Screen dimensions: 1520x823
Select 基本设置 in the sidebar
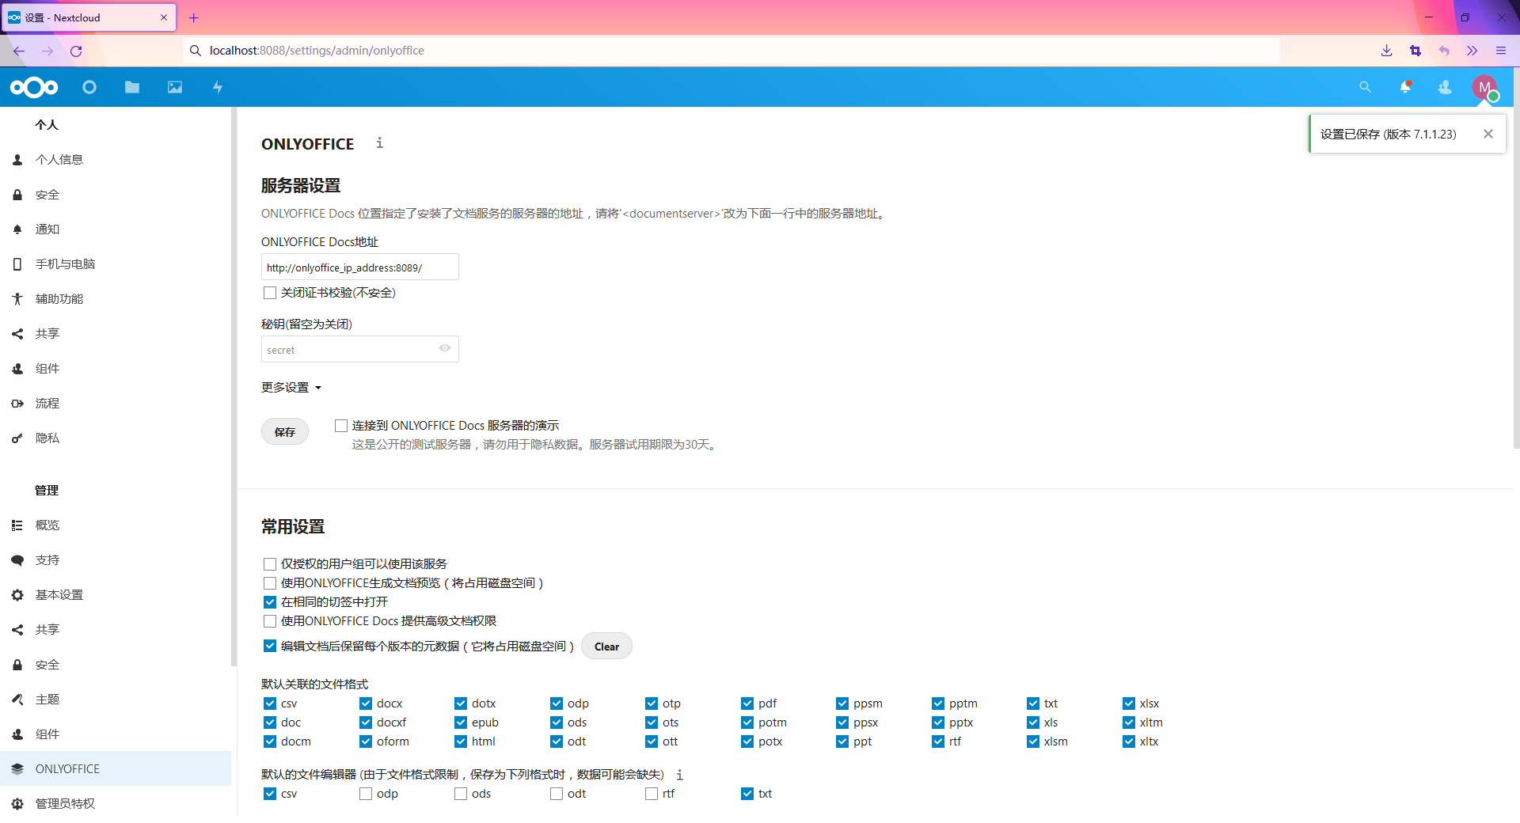tap(59, 594)
